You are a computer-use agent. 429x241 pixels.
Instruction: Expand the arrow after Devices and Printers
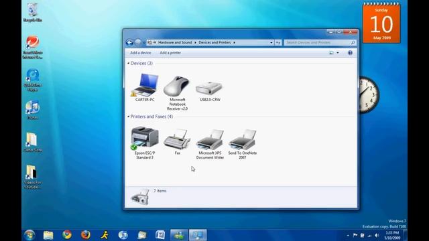234,43
